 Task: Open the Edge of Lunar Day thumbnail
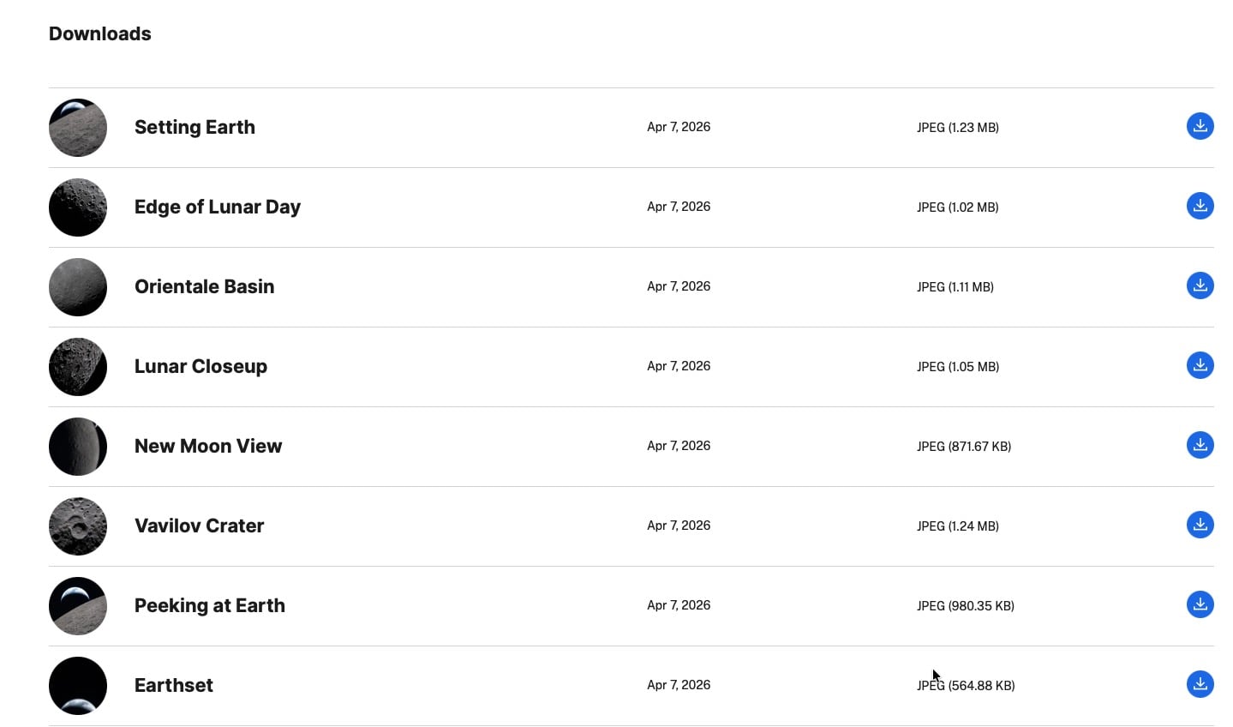[78, 207]
